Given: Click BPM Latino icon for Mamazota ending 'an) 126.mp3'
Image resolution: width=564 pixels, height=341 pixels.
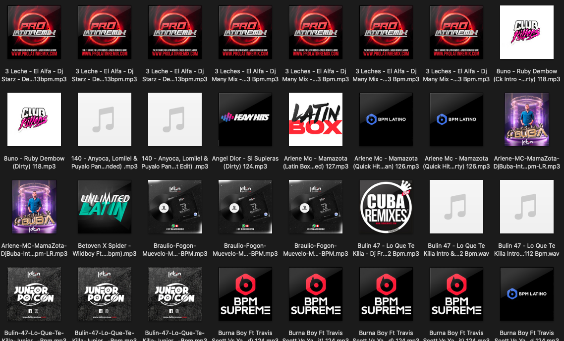Looking at the screenshot, I should pos(386,119).
